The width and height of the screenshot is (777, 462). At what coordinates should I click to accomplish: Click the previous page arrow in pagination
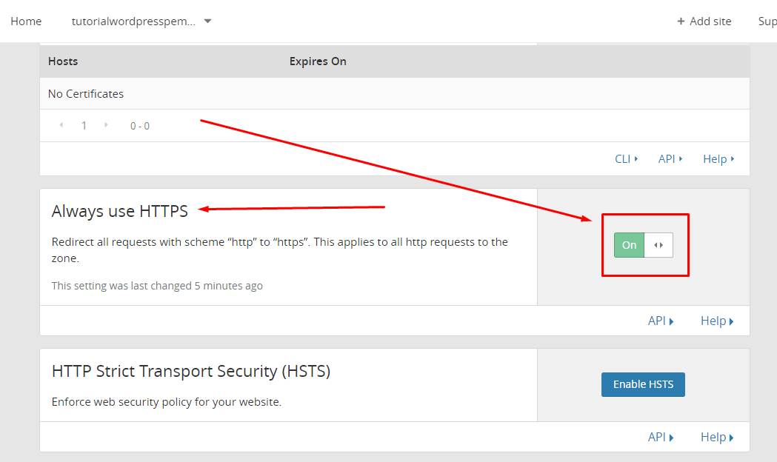pyautogui.click(x=61, y=125)
